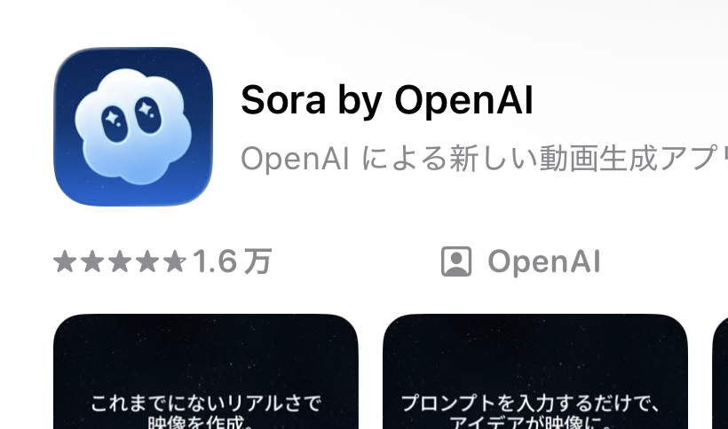Select the second star in the rating
The image size is (728, 429).
tap(92, 261)
